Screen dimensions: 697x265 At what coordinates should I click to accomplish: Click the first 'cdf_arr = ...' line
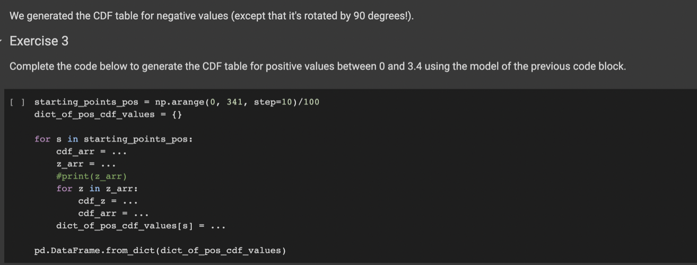[91, 152]
